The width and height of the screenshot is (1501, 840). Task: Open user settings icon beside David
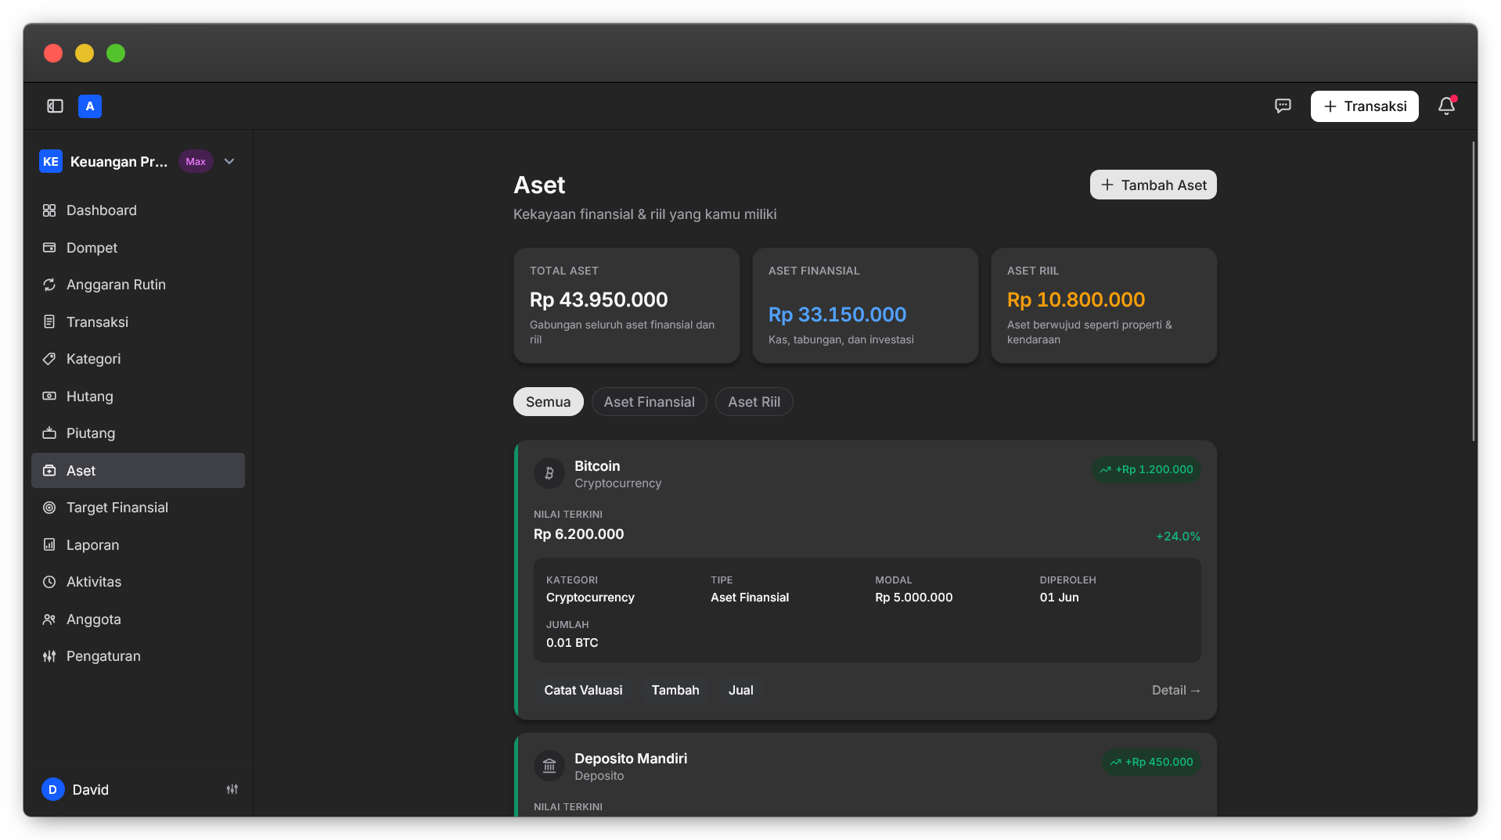coord(232,790)
